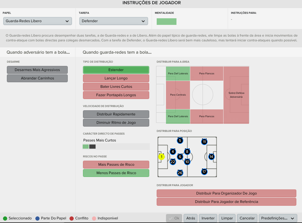Pick player 26 on the position pitch

point(180,173)
